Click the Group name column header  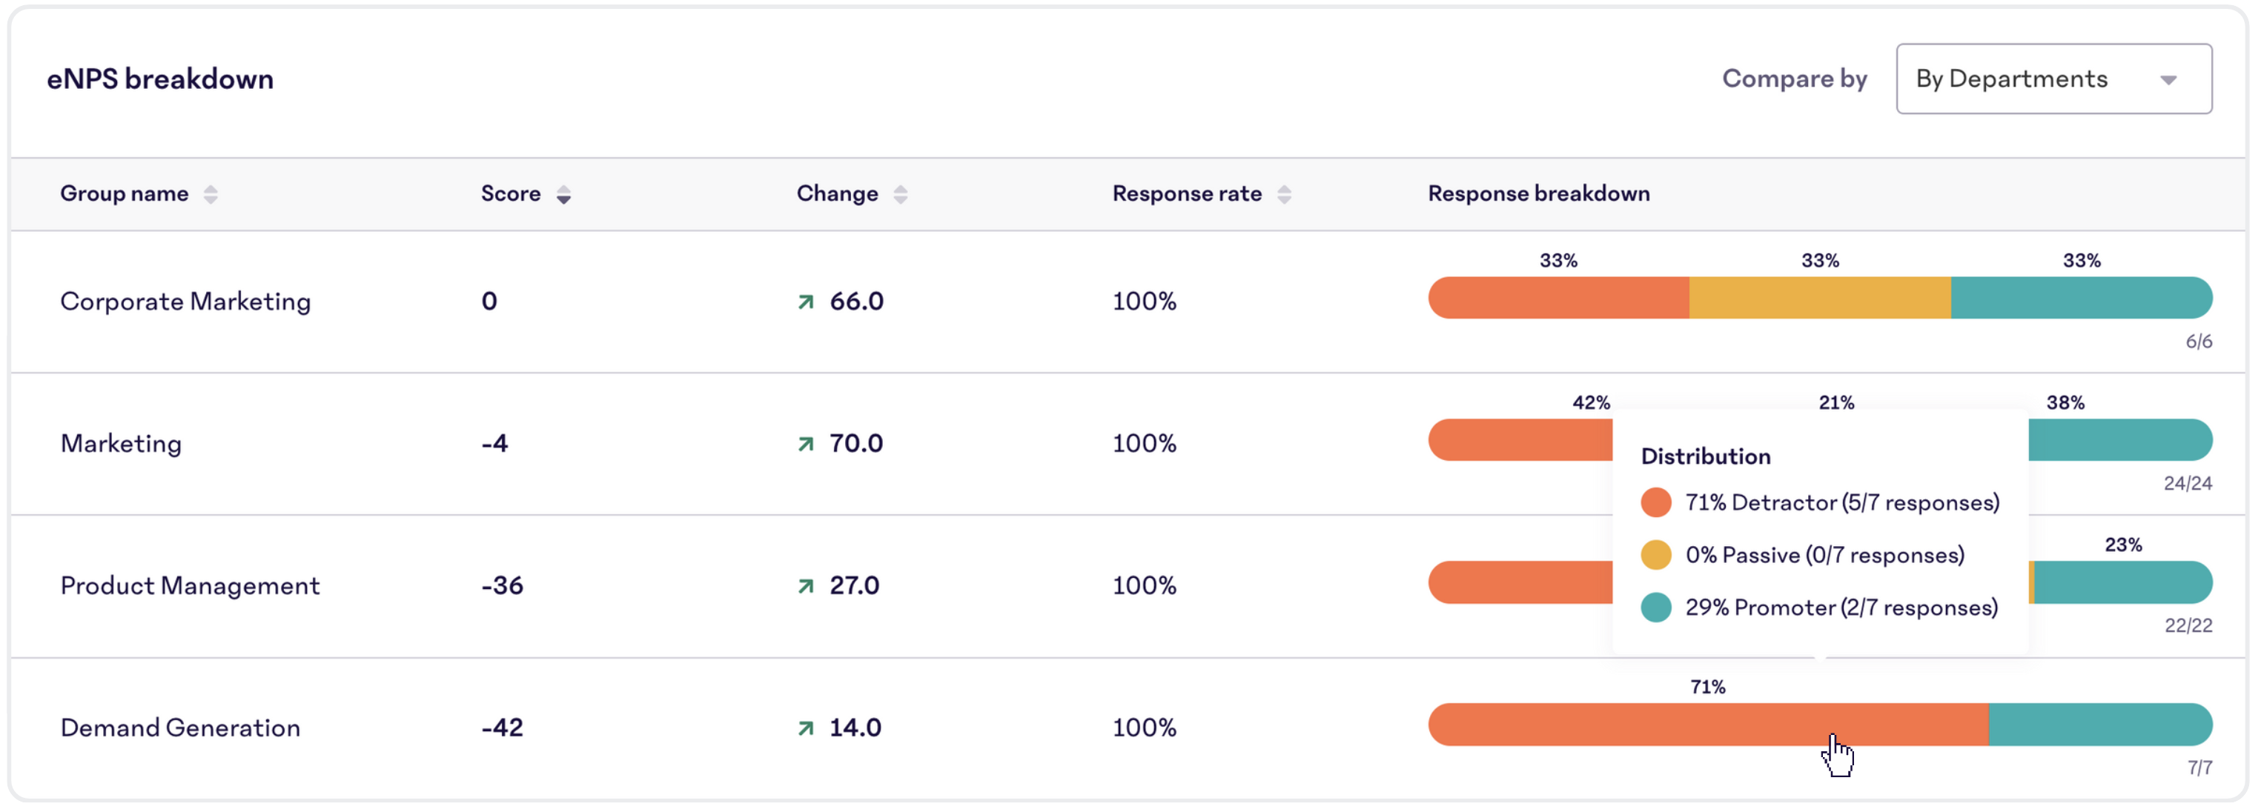tap(124, 194)
